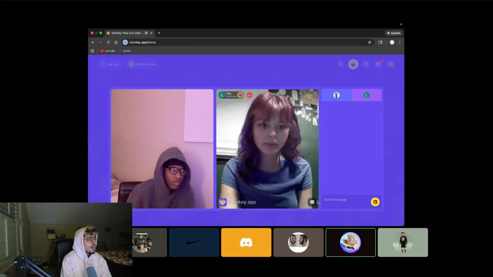
Task: Click the browser forward arrow
Action: (x=101, y=42)
